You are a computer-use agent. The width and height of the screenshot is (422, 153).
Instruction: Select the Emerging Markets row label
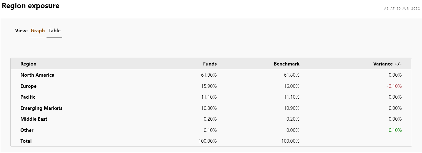click(41, 108)
